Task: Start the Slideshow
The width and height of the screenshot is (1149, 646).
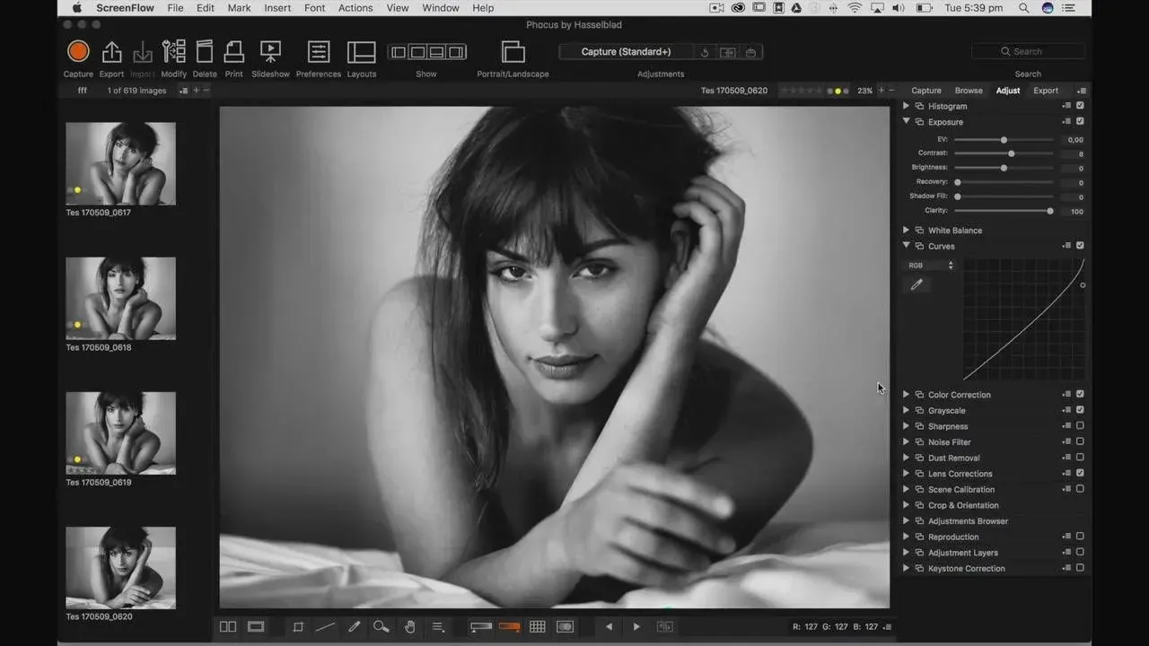Action: point(270,51)
